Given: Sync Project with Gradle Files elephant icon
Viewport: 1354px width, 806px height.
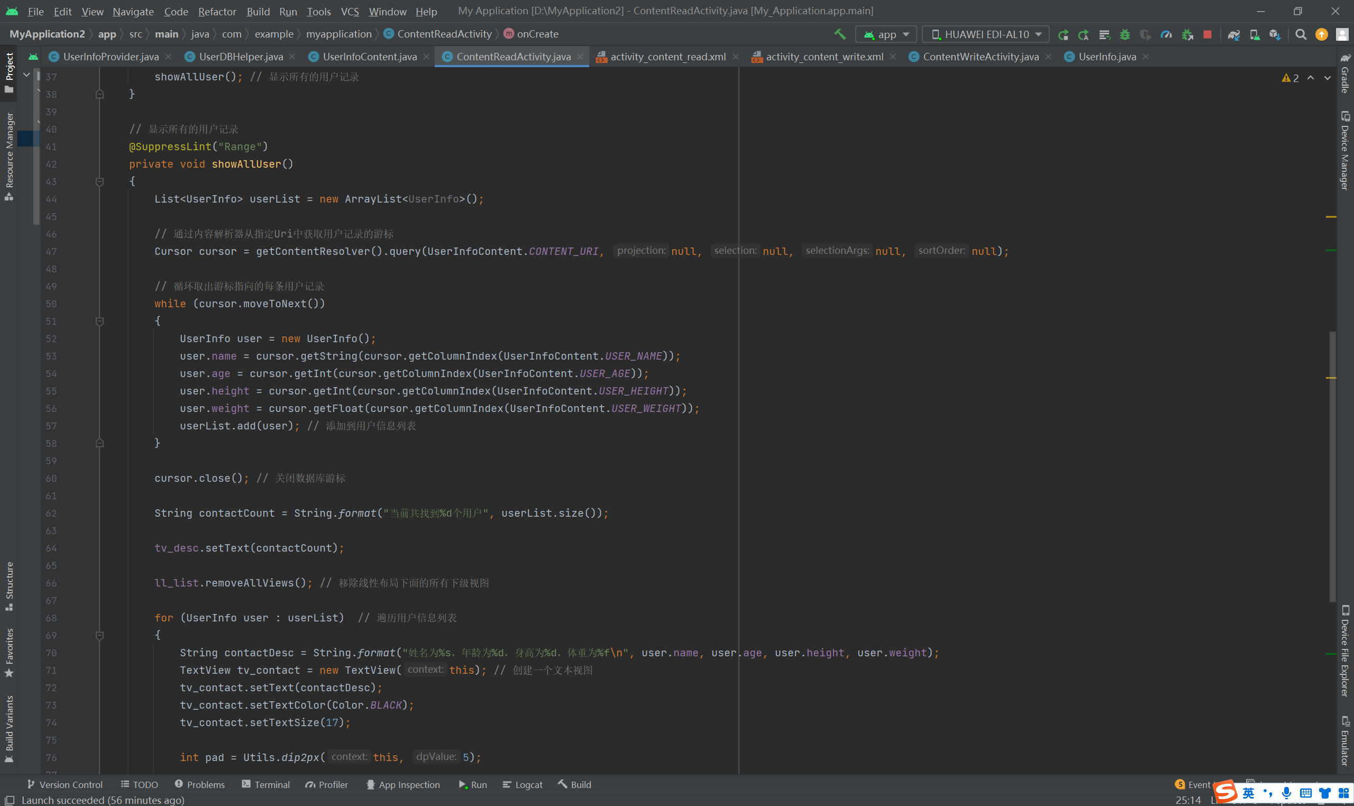Looking at the screenshot, I should point(1233,34).
